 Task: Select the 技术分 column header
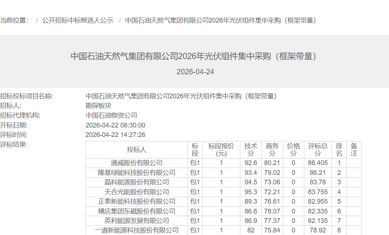click(x=251, y=150)
